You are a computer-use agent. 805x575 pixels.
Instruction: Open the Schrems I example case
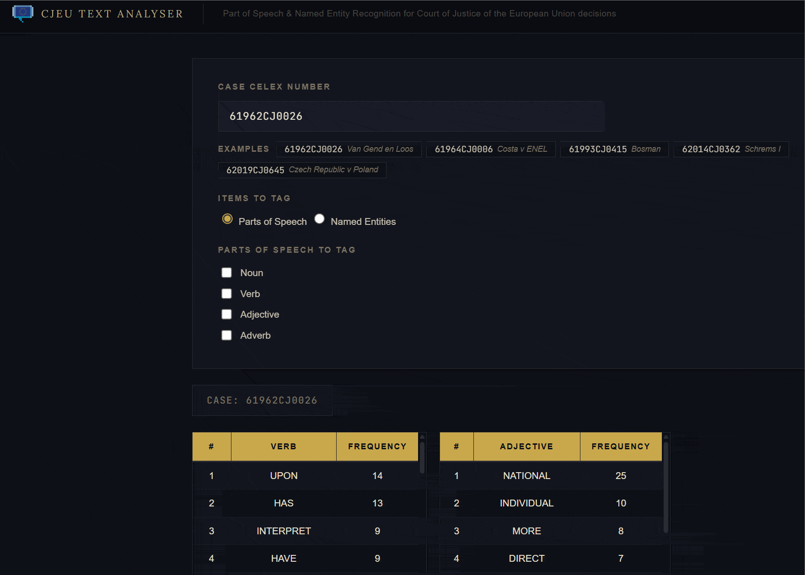(x=730, y=149)
